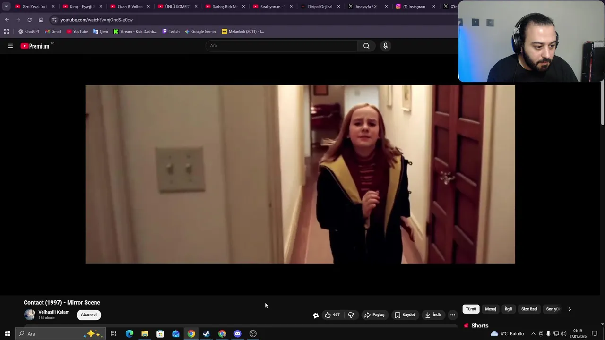Click the Windows taskbar search box
Image resolution: width=605 pixels, height=340 pixels.
(60, 334)
